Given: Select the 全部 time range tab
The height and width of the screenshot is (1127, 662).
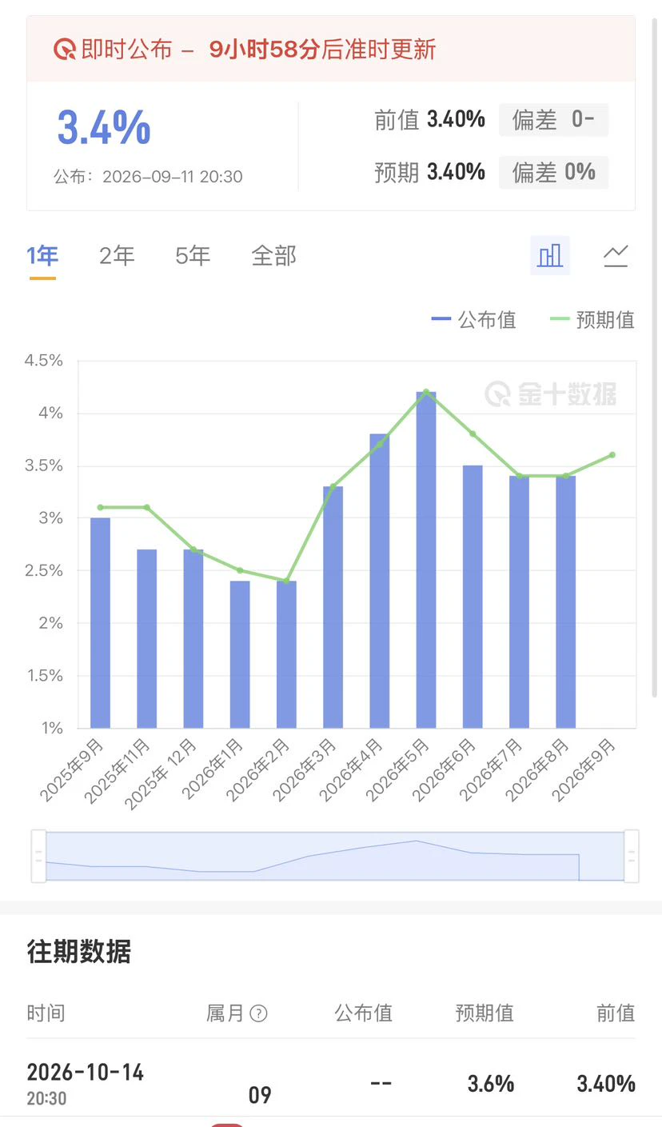Looking at the screenshot, I should (x=273, y=256).
